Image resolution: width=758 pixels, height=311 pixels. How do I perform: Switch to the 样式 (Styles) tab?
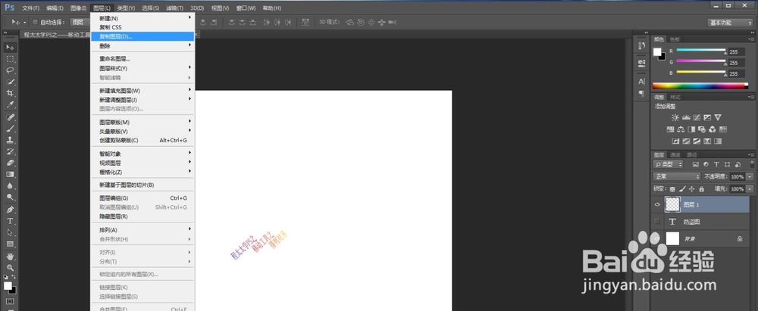675,97
